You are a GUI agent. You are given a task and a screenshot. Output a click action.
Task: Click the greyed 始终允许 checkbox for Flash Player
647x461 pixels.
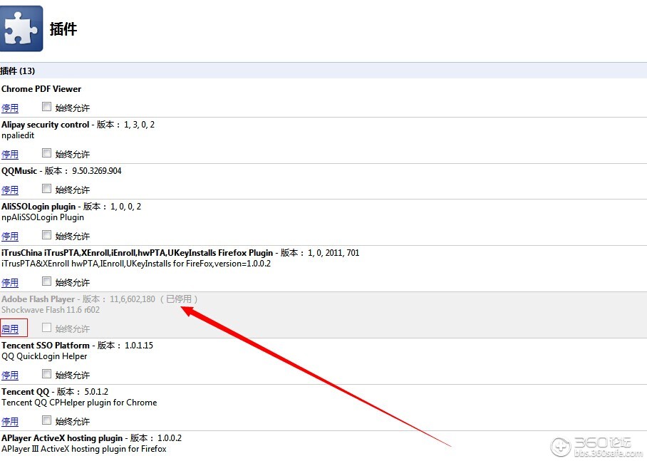click(x=46, y=327)
